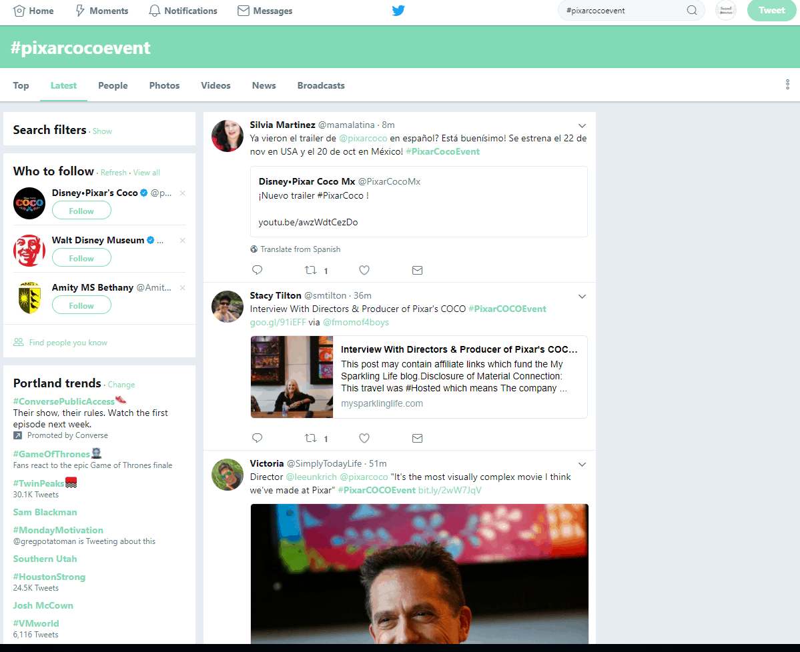Open the Videos tab
This screenshot has width=800, height=652.
click(x=215, y=85)
